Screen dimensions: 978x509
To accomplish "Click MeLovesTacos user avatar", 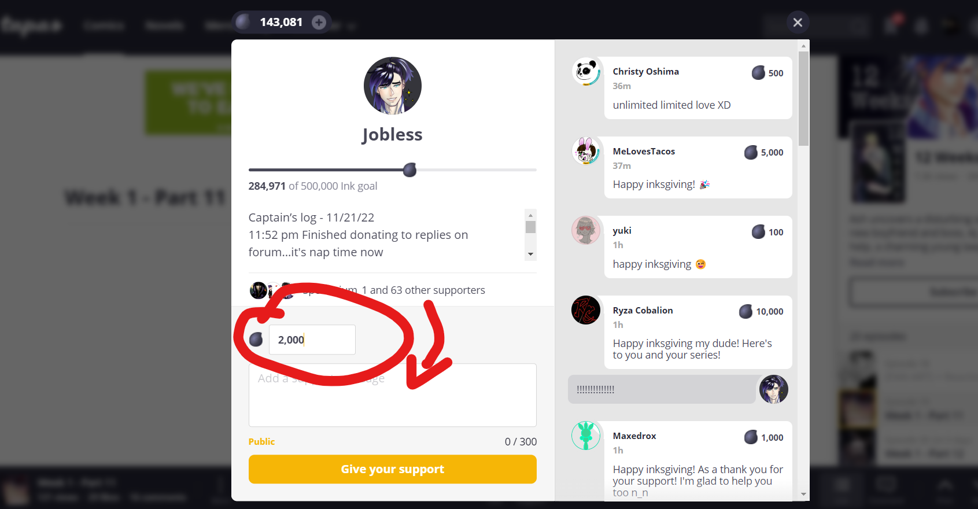I will click(x=586, y=151).
